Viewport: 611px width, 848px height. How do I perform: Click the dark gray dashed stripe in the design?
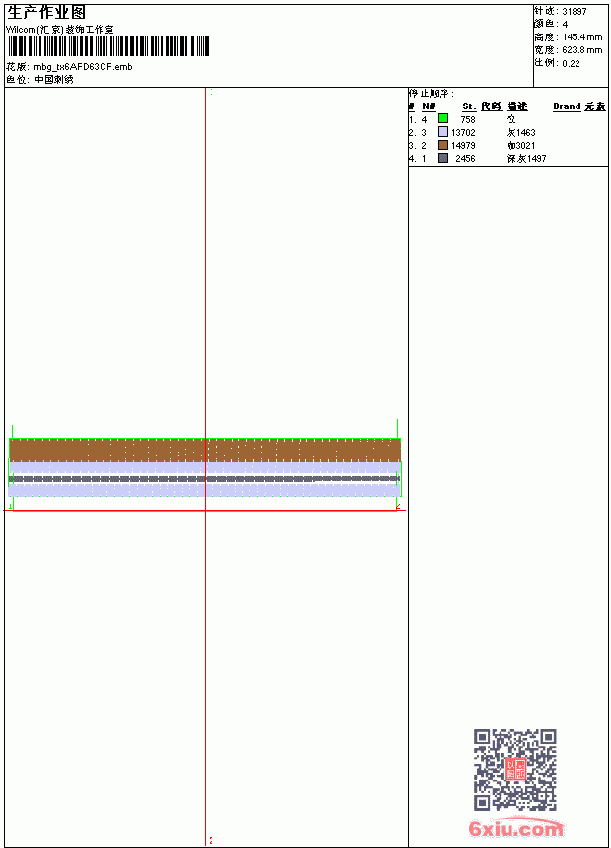204,479
